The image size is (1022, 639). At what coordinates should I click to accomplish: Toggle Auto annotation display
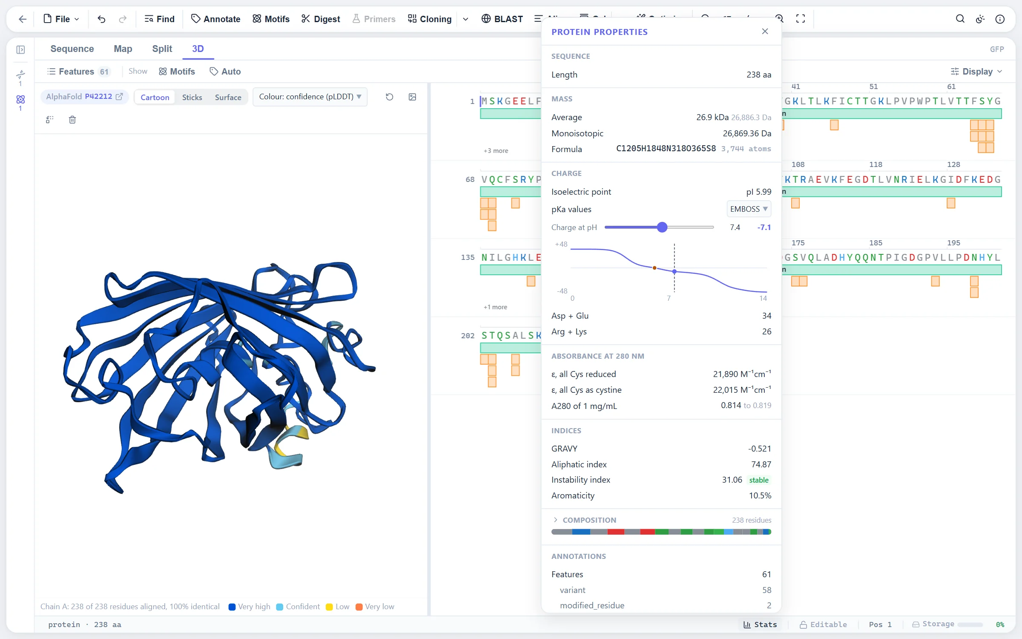(225, 72)
